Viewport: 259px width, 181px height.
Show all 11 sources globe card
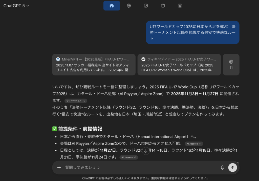[x=231, y=65]
